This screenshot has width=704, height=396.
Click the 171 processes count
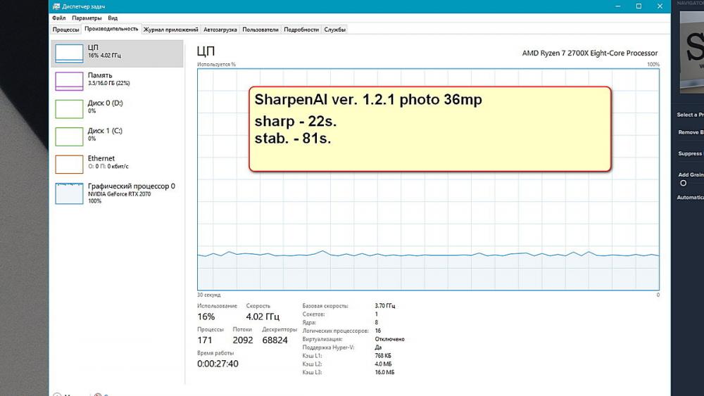(x=205, y=340)
